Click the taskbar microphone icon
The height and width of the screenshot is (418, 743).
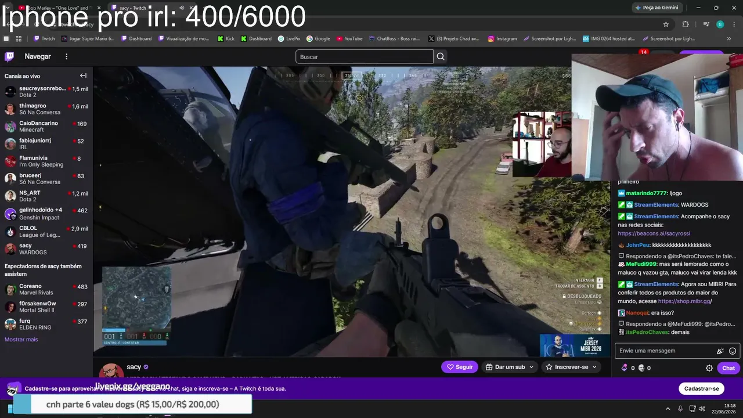click(680, 409)
